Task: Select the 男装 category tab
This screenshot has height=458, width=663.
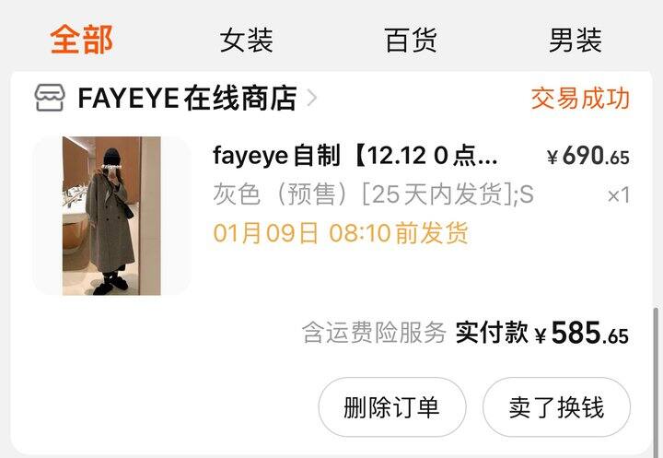Action: coord(575,41)
